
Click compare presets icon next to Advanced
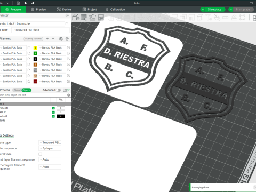65,90
